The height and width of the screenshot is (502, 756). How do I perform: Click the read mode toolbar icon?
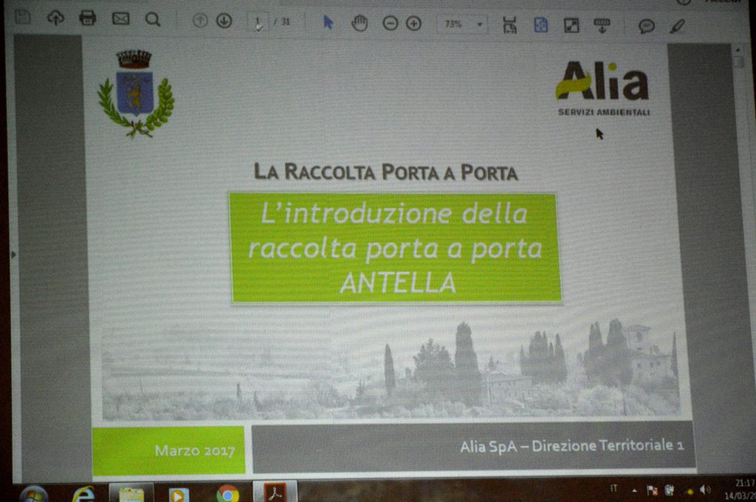point(602,26)
